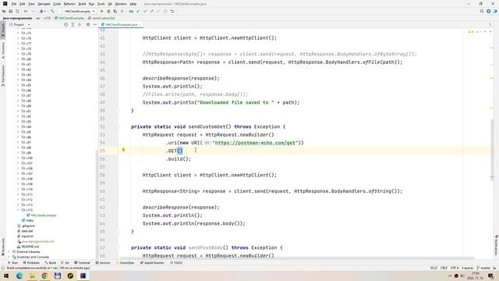Image resolution: width=499 pixels, height=281 pixels.
Task: Collapse the v115 folder in the tree
Action: [18, 210]
